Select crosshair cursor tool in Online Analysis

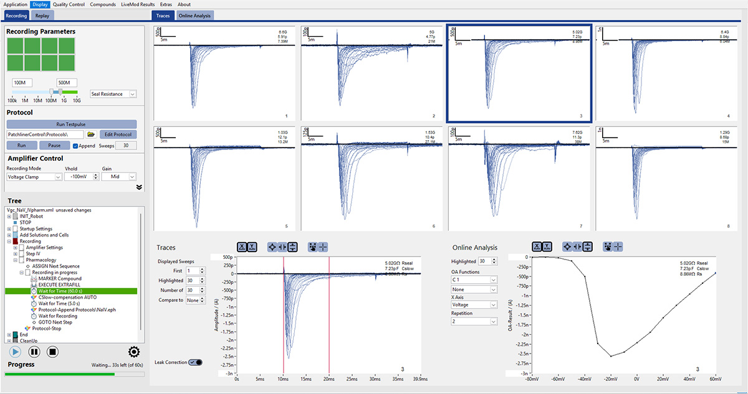[617, 247]
